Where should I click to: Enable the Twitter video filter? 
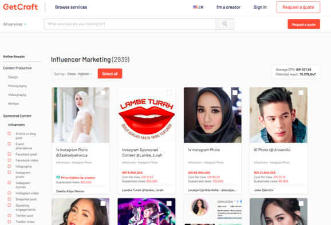(9, 222)
